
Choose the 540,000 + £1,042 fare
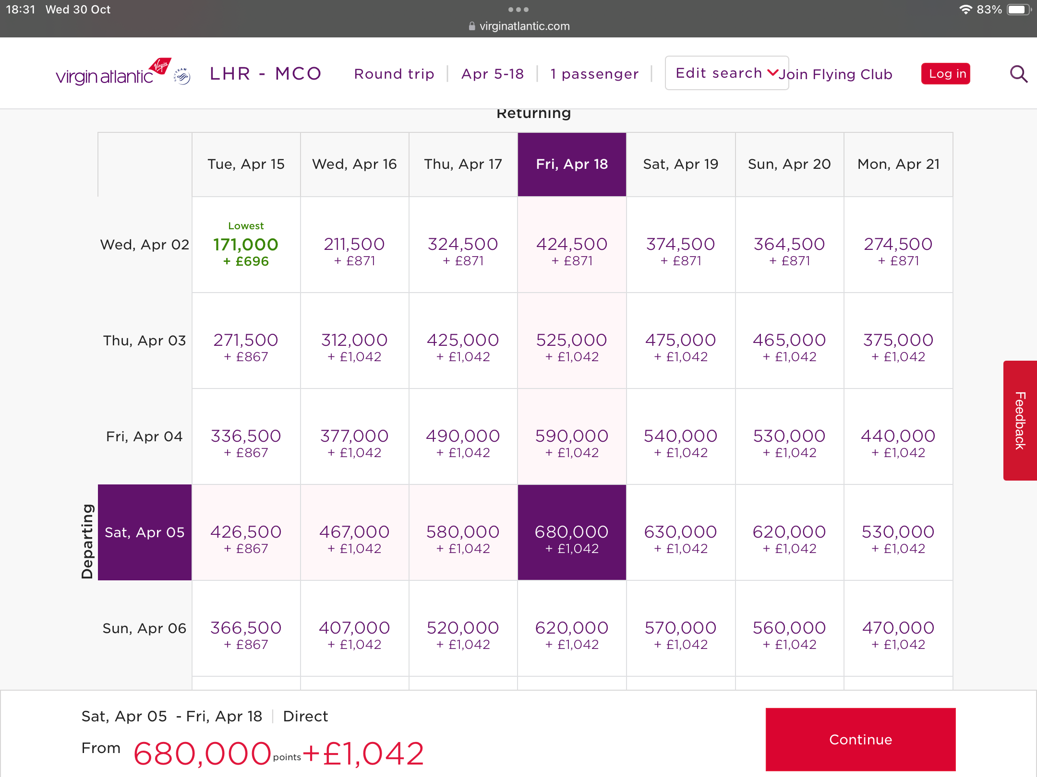click(681, 436)
